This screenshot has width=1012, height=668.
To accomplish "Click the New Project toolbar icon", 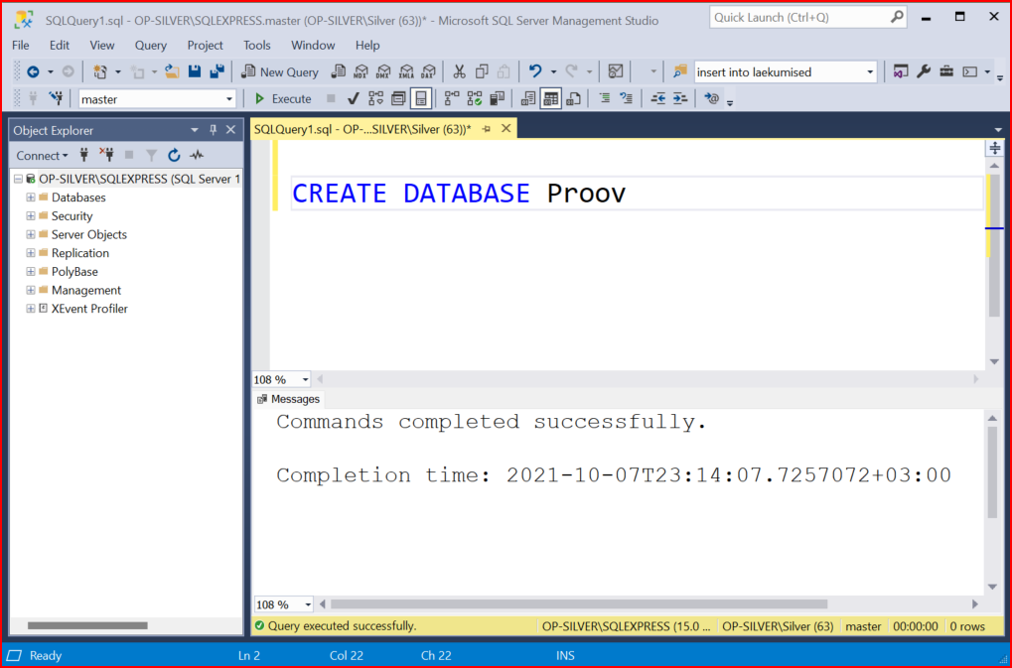I will 99,72.
